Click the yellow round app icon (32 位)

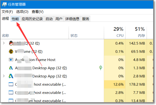click(11, 52)
